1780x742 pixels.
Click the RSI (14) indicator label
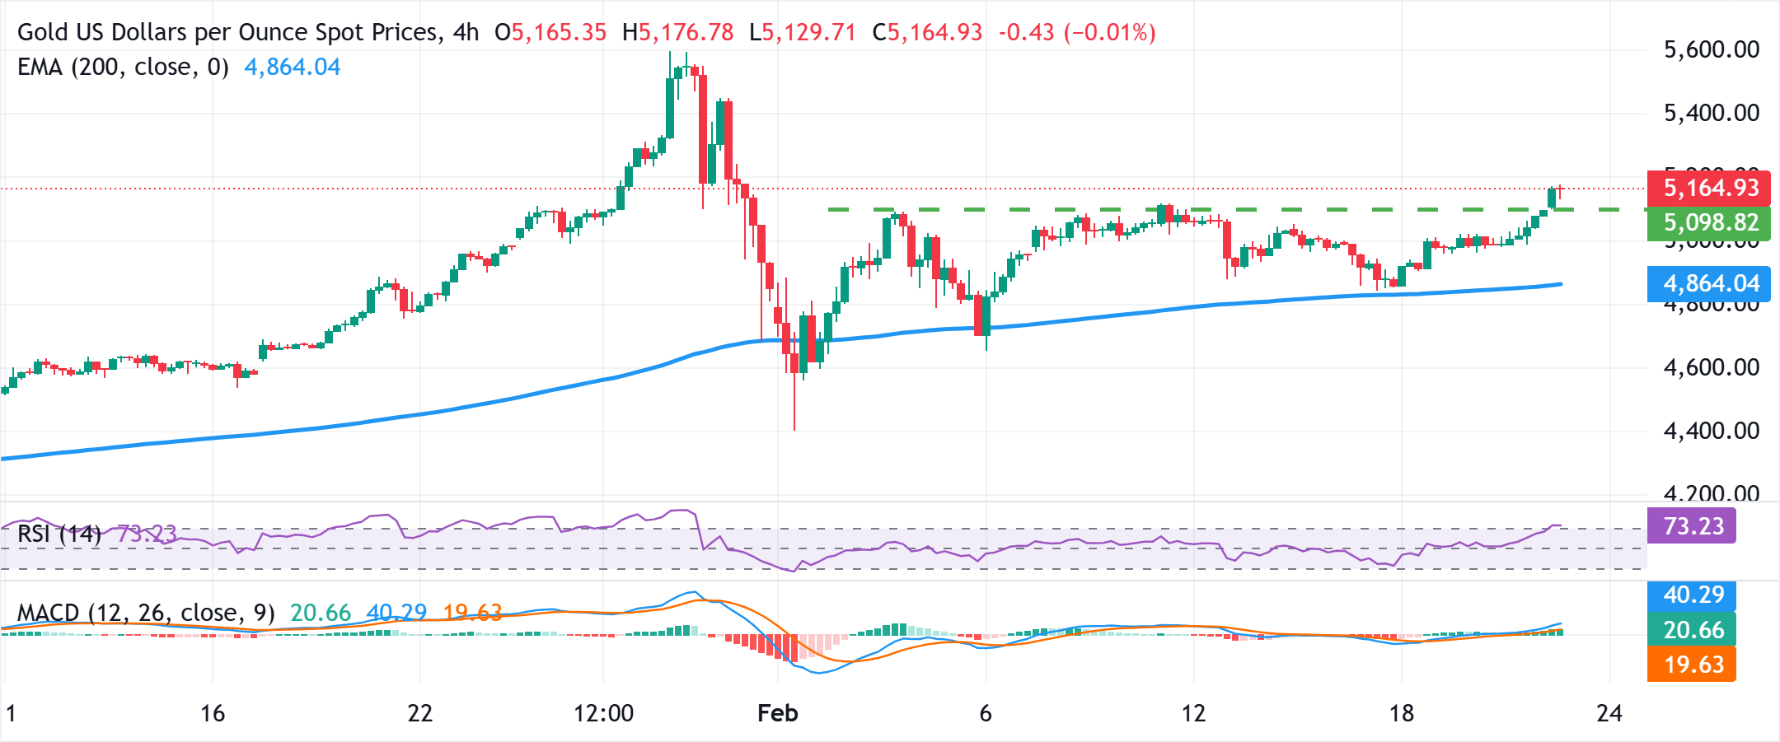59,534
